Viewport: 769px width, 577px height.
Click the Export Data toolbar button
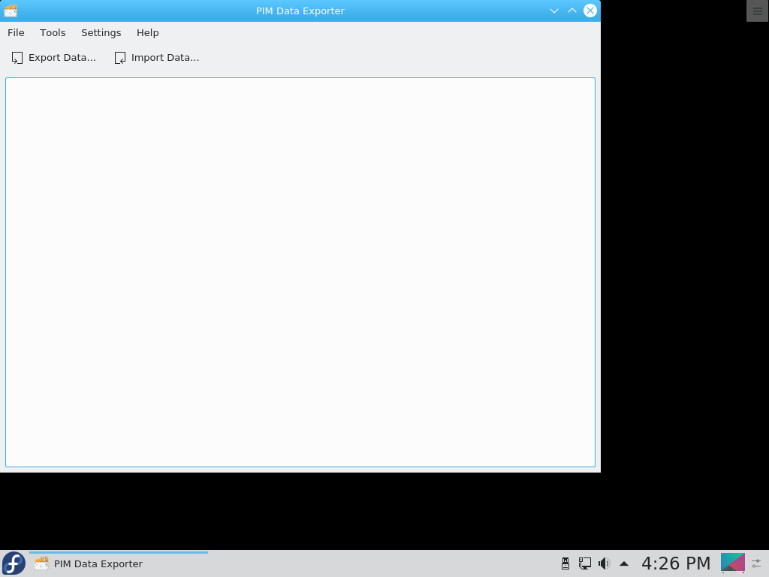[x=54, y=58]
